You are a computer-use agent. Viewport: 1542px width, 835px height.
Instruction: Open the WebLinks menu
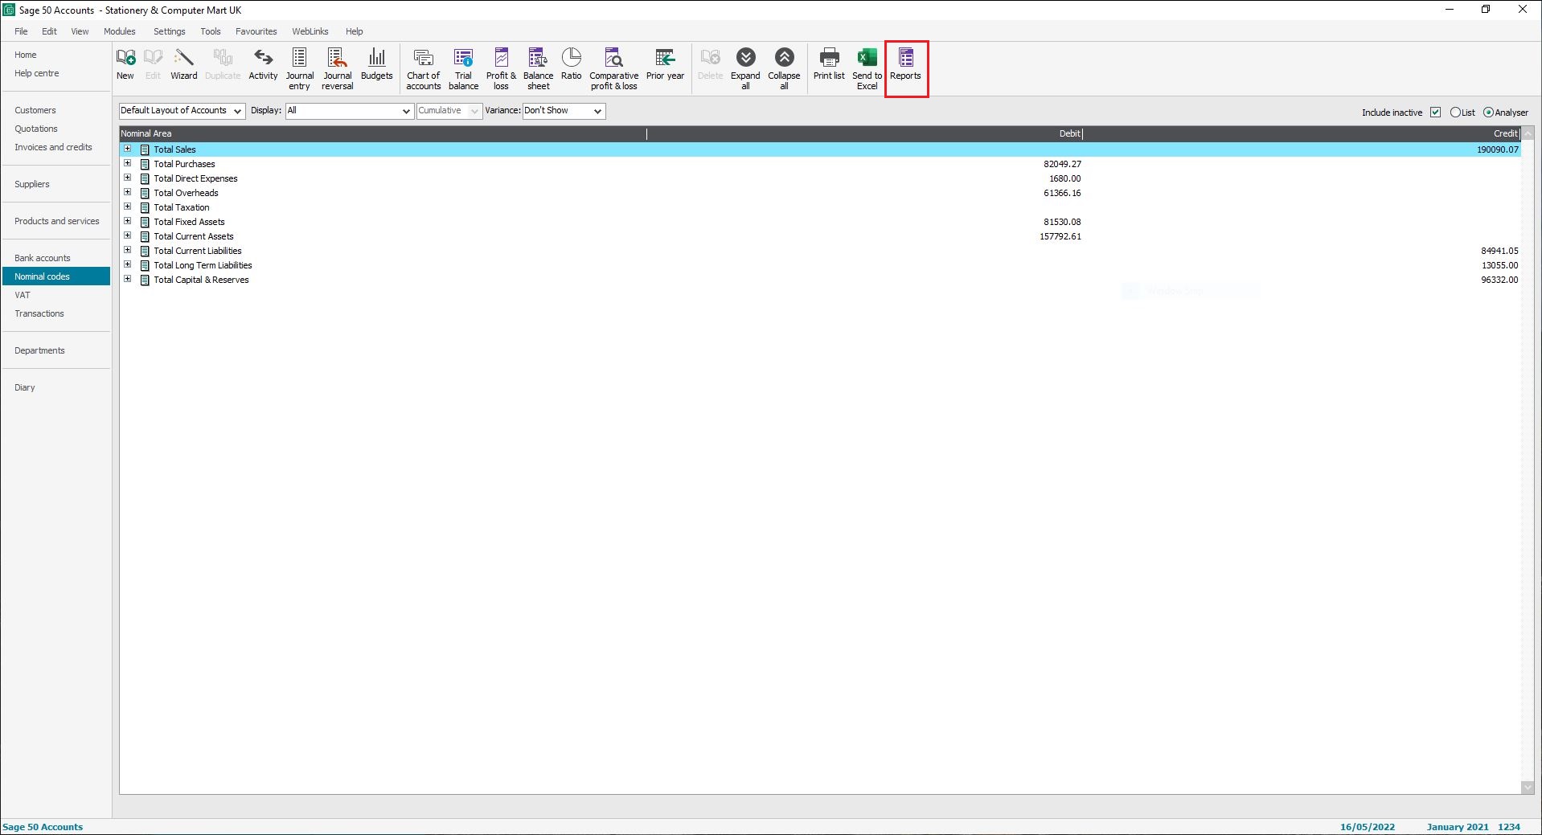310,31
